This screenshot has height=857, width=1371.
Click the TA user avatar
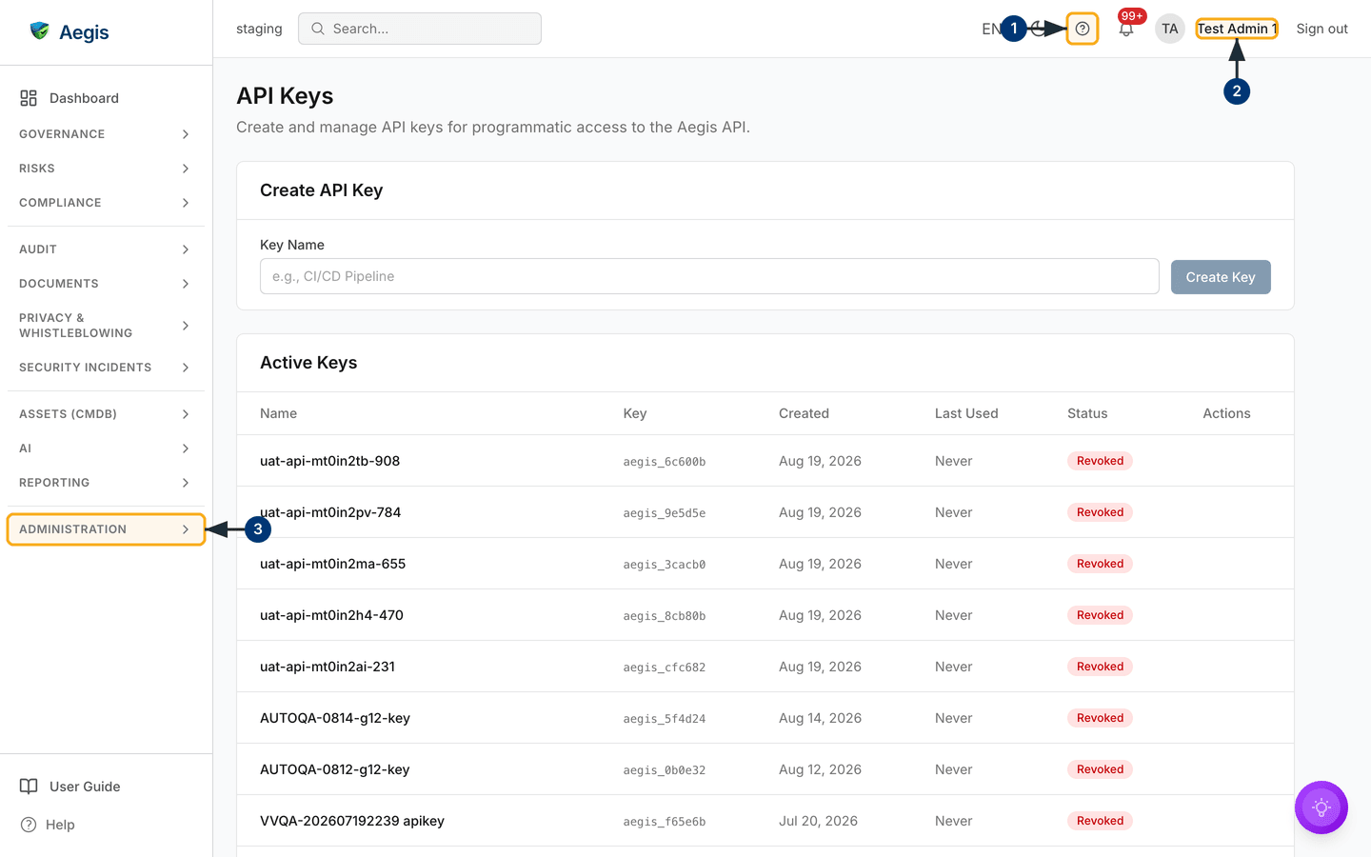coord(1170,29)
